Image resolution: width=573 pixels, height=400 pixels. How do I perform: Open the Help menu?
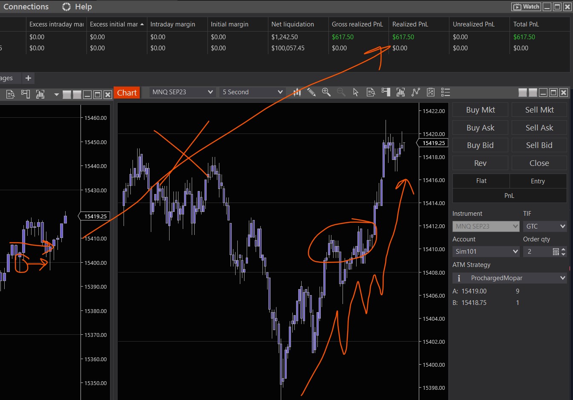pyautogui.click(x=77, y=7)
